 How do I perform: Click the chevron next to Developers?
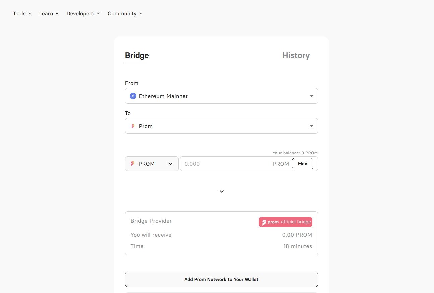coord(98,14)
